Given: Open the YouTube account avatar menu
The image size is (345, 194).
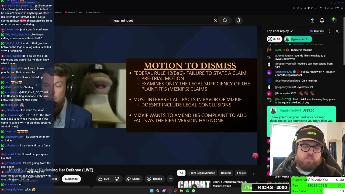Looking at the screenshot, I should point(333,20).
